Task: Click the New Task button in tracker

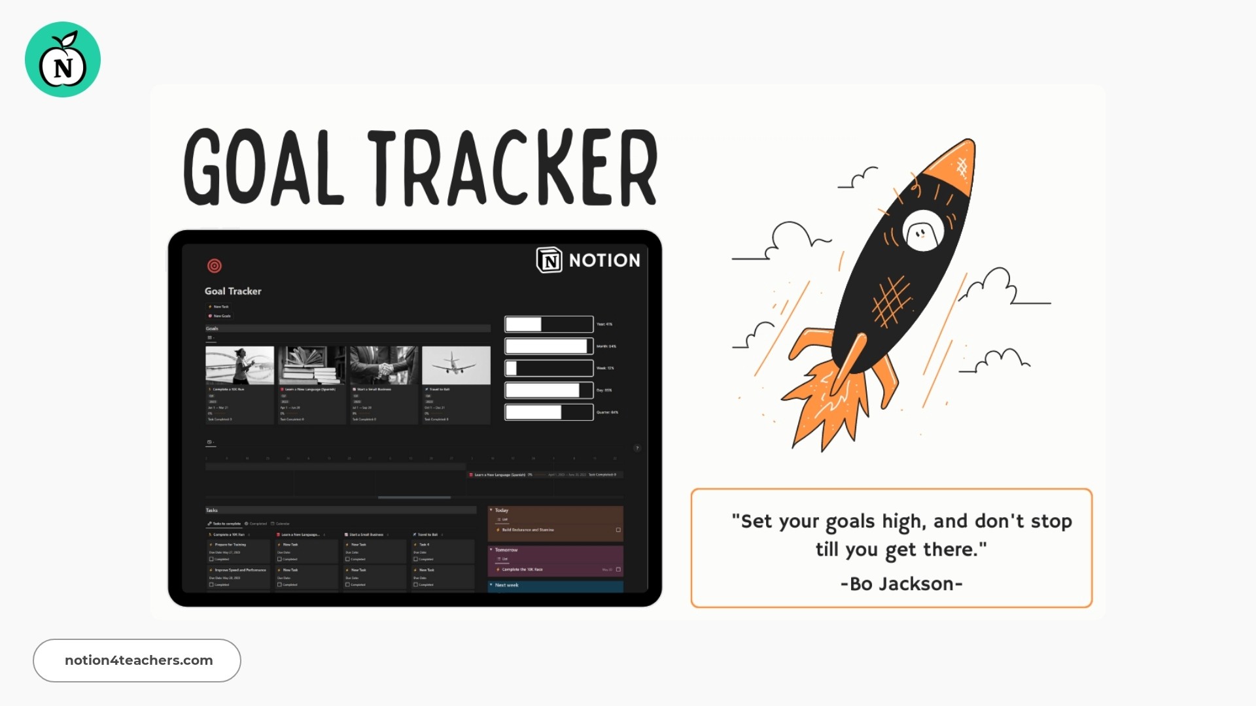Action: [221, 305]
